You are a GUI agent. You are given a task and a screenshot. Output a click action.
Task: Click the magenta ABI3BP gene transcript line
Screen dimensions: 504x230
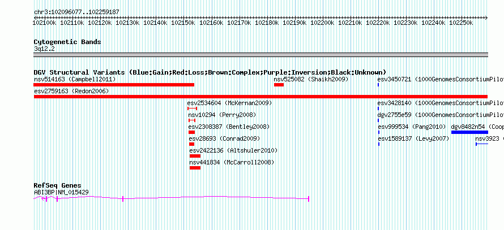click(172, 198)
